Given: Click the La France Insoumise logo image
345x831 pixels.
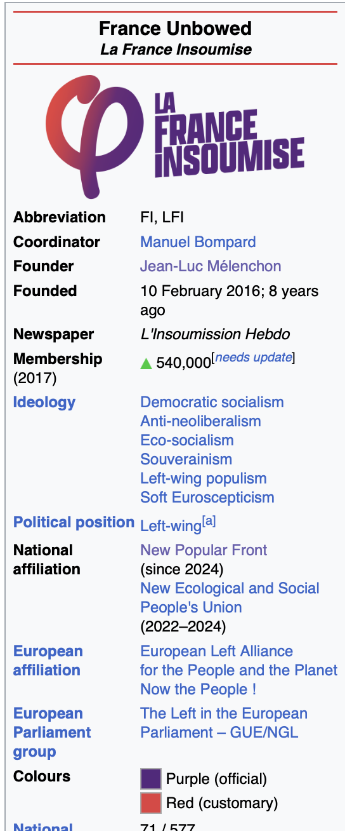Looking at the screenshot, I should pyautogui.click(x=175, y=135).
